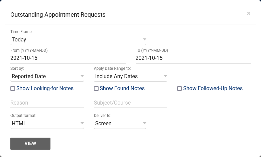This screenshot has height=157, width=261.
Task: Focus the Subject/Course text field
Action: coord(130,103)
